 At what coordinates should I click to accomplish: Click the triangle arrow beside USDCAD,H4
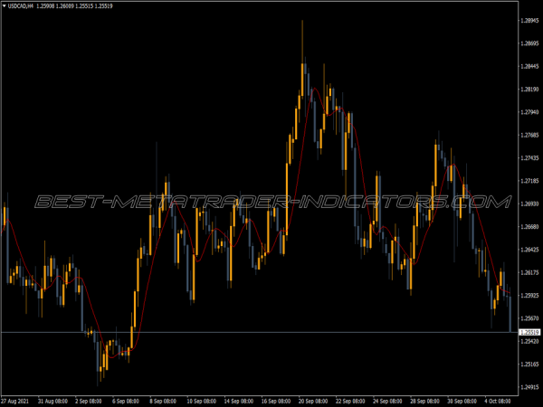click(5, 6)
